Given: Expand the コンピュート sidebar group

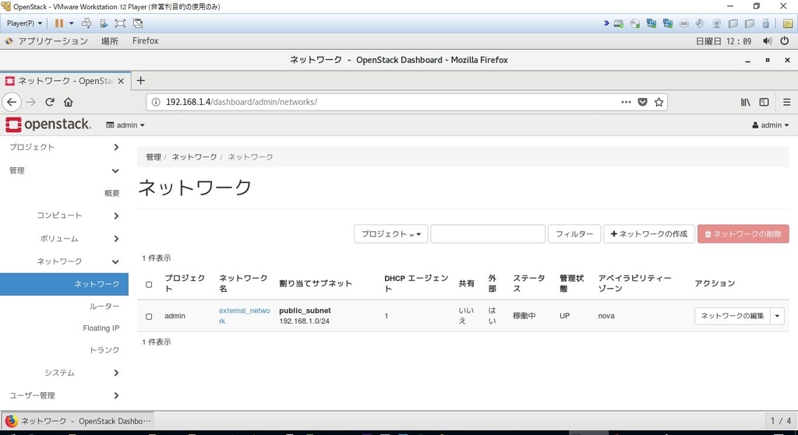Looking at the screenshot, I should point(64,216).
